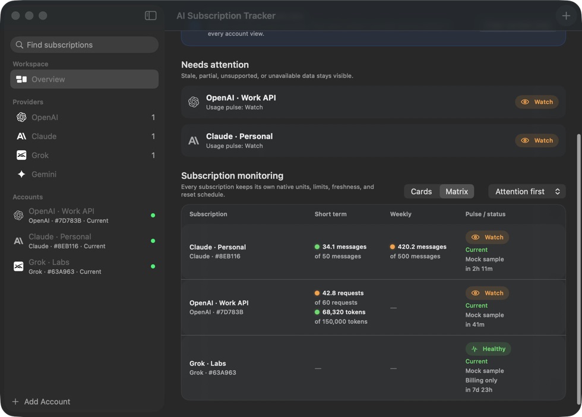The width and height of the screenshot is (582, 417).
Task: Click the 42.8 requests value
Action: [343, 293]
